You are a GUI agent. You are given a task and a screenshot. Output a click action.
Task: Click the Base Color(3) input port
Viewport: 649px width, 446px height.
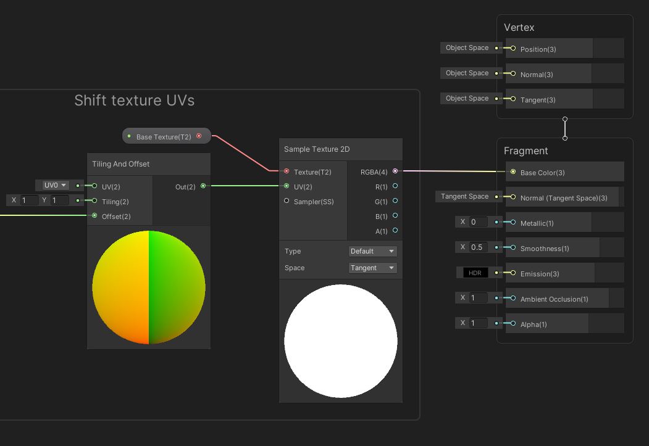pos(513,172)
